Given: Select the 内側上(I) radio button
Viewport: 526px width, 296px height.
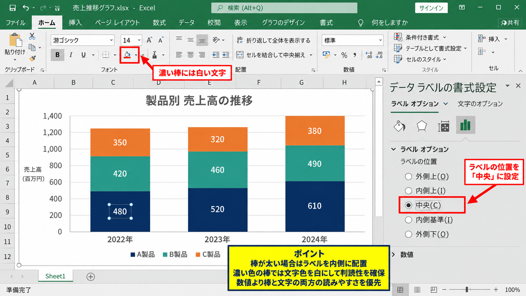Looking at the screenshot, I should [x=409, y=191].
